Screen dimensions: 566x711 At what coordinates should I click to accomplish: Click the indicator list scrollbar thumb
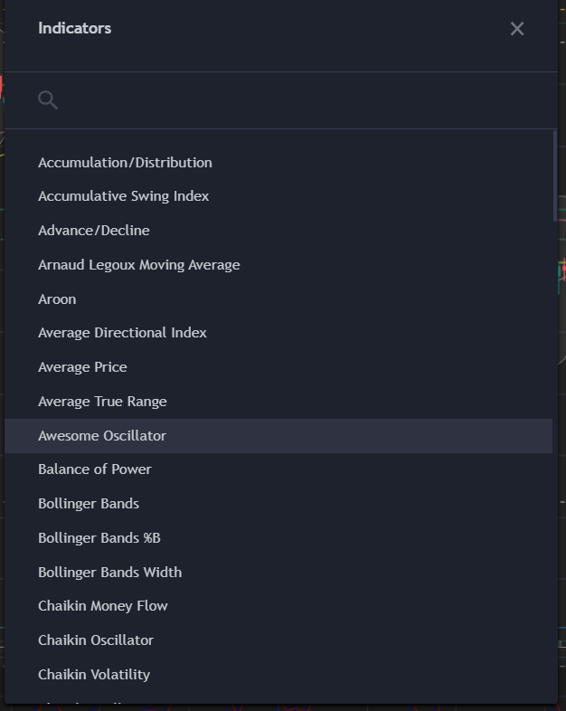tap(555, 175)
